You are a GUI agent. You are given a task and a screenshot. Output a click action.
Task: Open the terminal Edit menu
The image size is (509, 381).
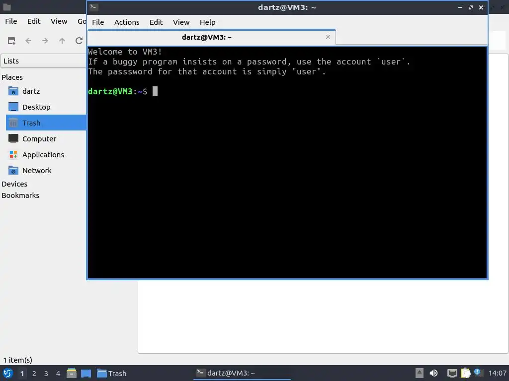(x=156, y=22)
